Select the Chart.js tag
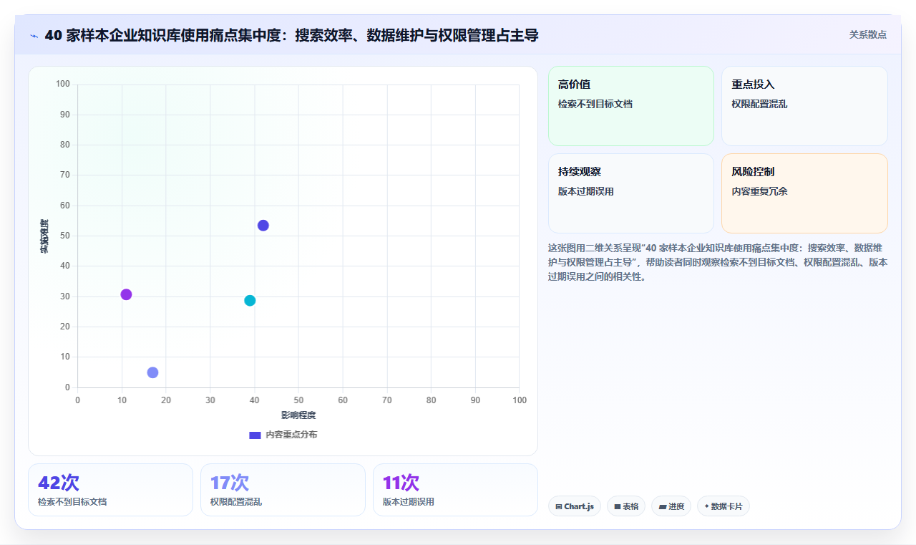 [x=575, y=506]
